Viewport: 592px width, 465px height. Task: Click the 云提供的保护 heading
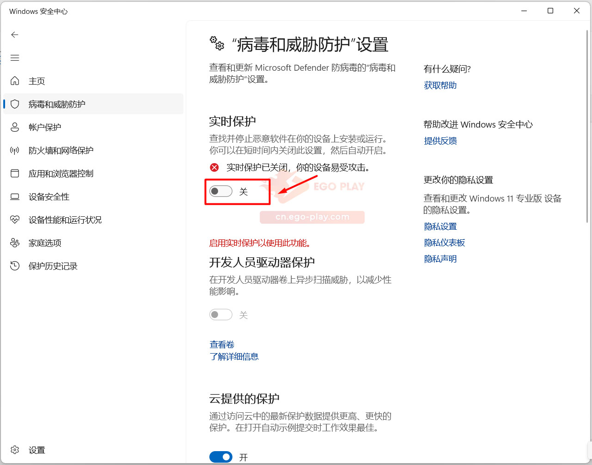(x=244, y=398)
